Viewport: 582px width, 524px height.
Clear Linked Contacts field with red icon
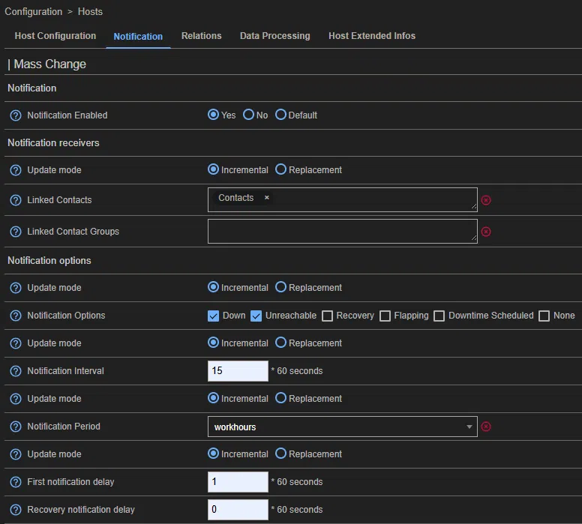(486, 200)
